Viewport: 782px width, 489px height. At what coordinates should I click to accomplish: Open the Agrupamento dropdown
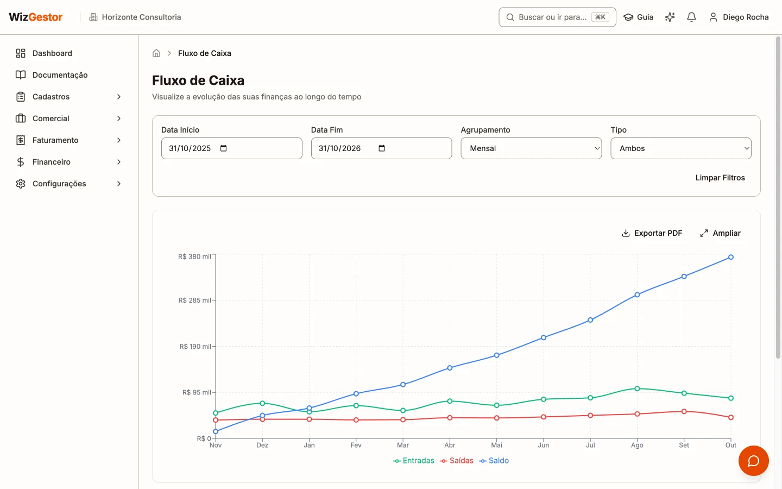[x=531, y=148]
